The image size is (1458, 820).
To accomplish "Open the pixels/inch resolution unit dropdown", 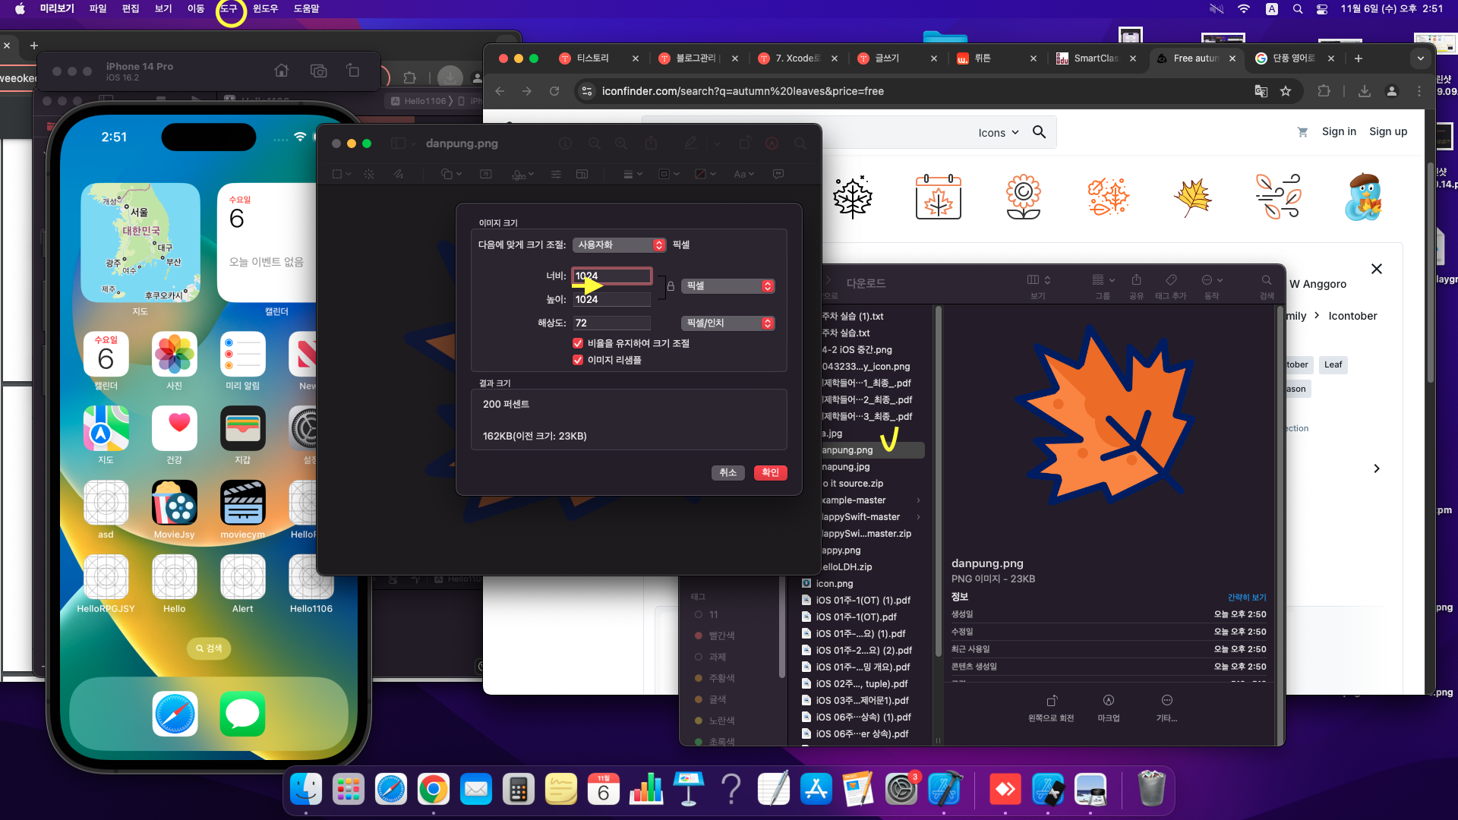I will [727, 323].
